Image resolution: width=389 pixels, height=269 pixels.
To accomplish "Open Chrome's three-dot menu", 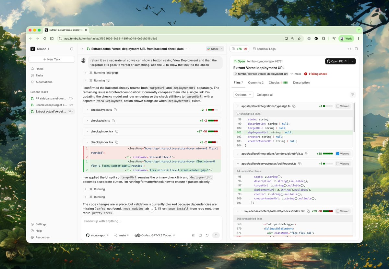I will point(359,38).
